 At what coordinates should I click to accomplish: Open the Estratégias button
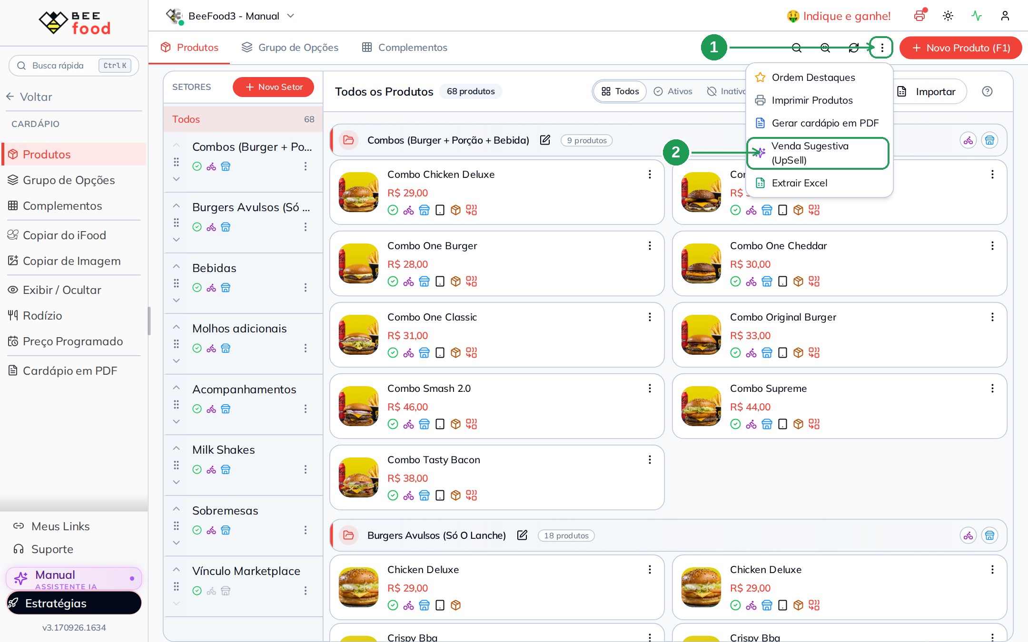tap(74, 603)
